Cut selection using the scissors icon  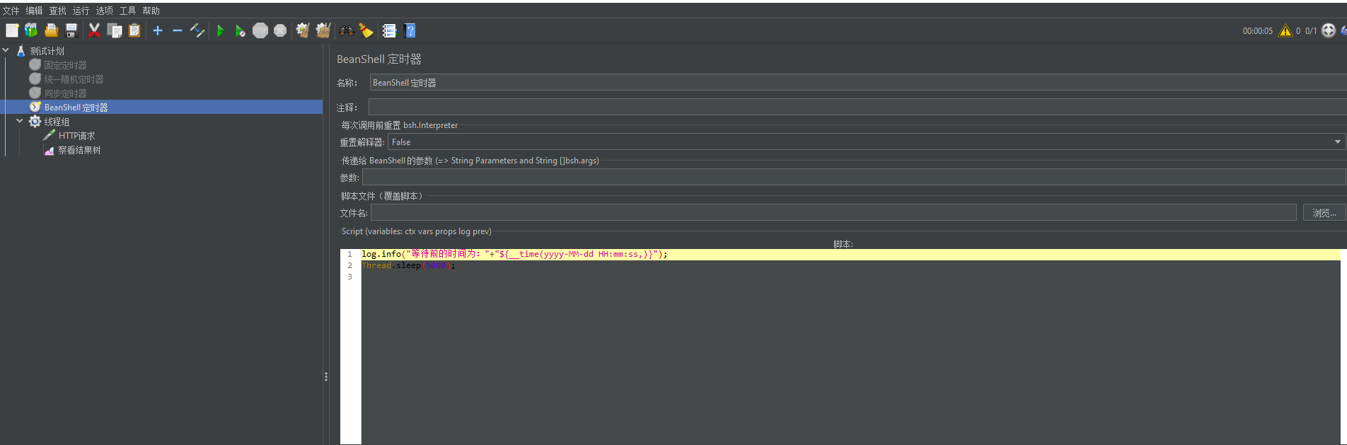[x=94, y=30]
